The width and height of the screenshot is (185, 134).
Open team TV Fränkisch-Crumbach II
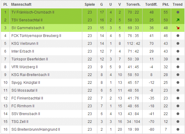(x=33, y=12)
